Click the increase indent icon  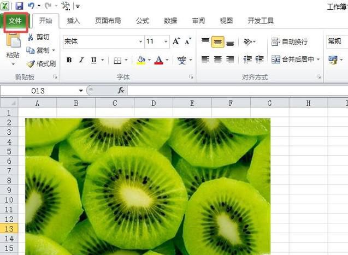click(259, 59)
